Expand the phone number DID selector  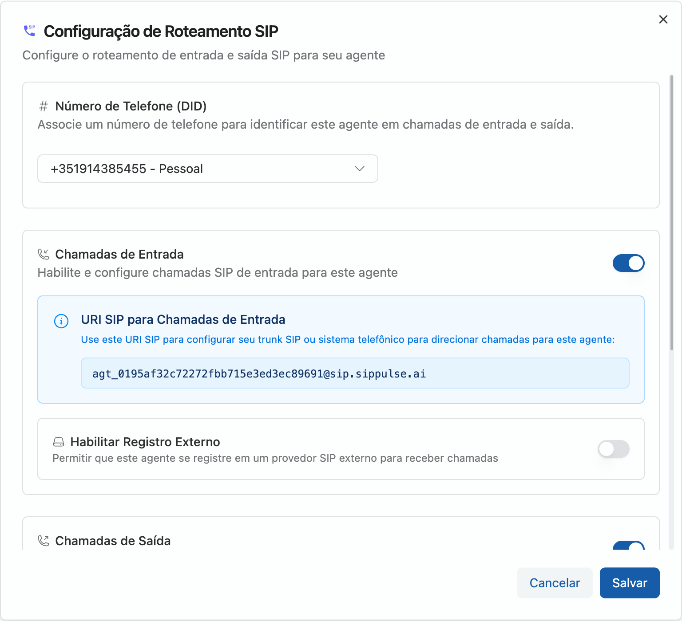point(207,169)
